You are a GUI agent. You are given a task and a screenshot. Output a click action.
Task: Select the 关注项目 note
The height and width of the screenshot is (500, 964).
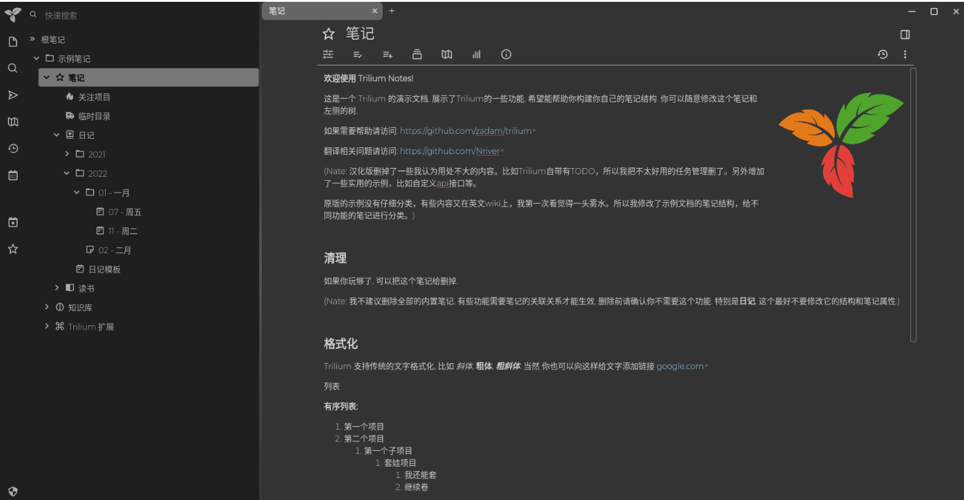pyautogui.click(x=94, y=97)
